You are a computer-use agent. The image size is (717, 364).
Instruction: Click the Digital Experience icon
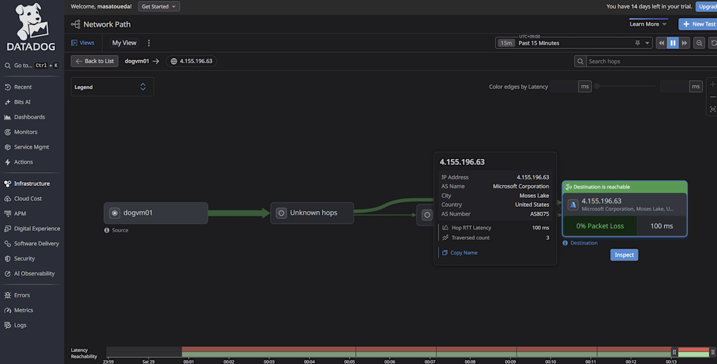coord(8,228)
